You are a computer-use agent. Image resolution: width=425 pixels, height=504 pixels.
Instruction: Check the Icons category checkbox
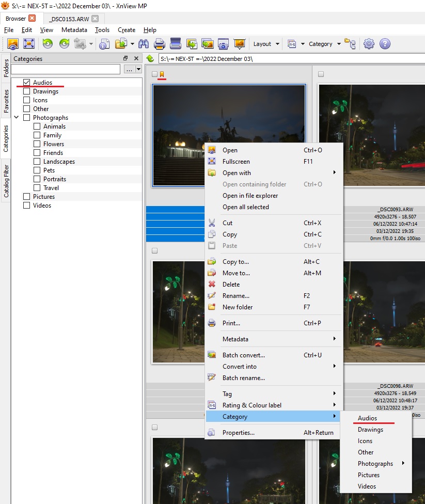pos(27,100)
